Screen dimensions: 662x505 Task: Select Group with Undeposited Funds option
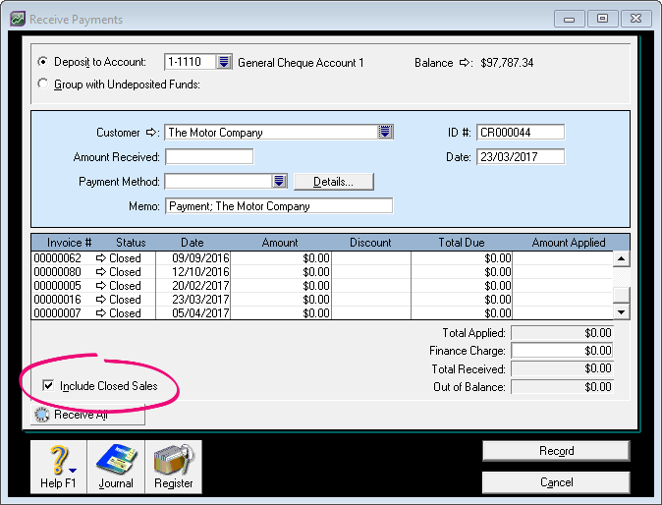pyautogui.click(x=42, y=84)
